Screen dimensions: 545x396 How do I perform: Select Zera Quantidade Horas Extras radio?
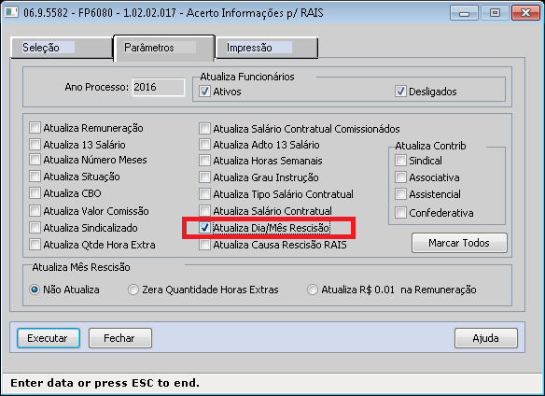pos(133,290)
